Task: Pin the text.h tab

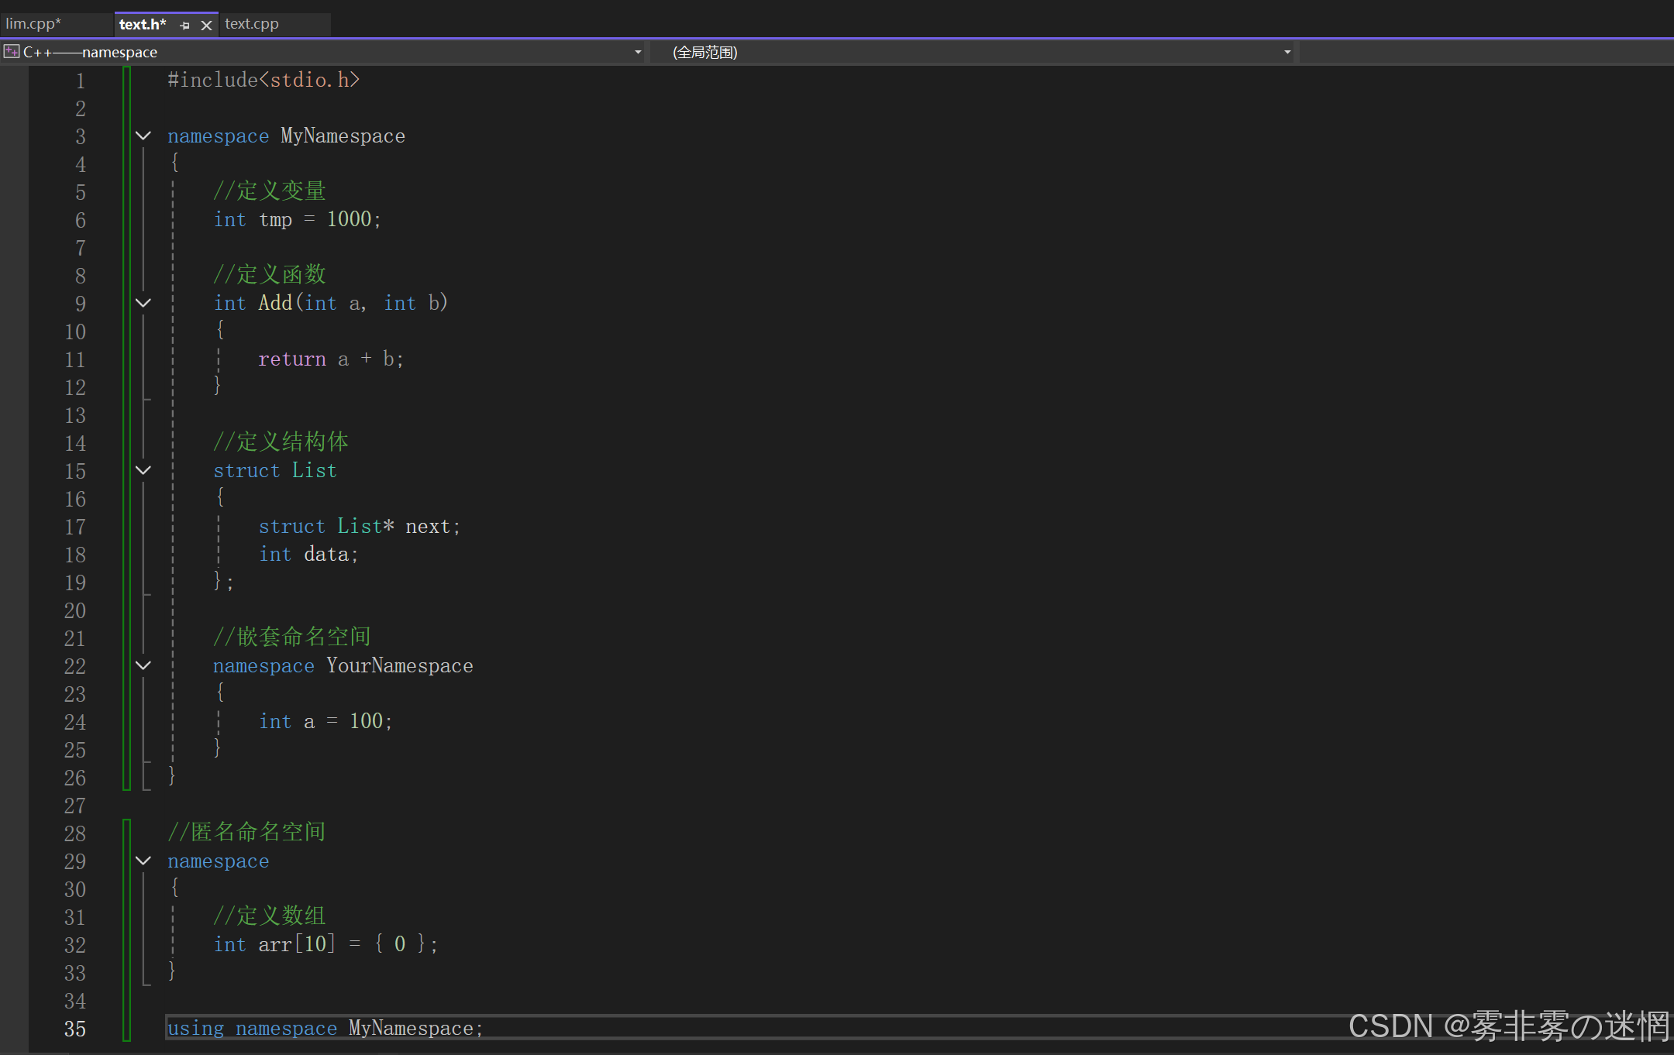Action: pyautogui.click(x=184, y=25)
